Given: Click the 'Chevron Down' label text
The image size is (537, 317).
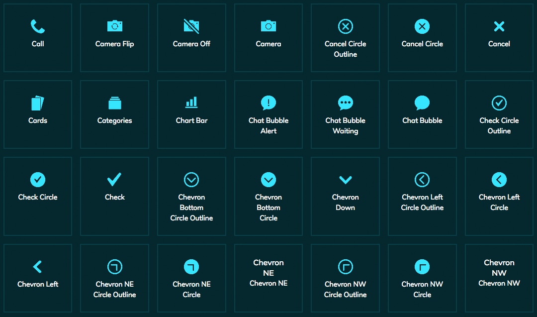Looking at the screenshot, I should (346, 202).
